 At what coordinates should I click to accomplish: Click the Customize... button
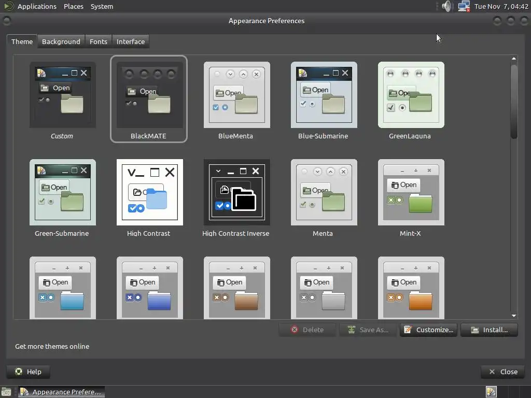428,330
